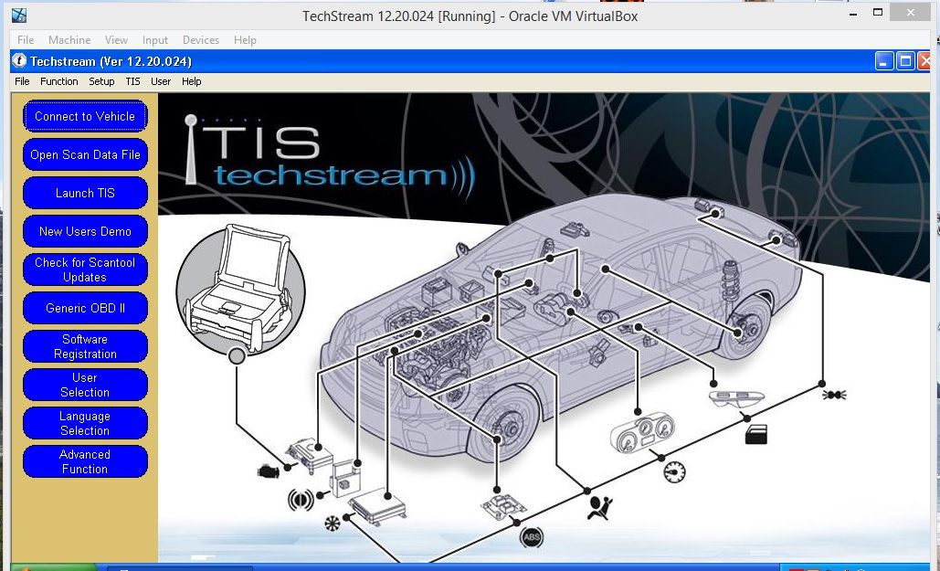The height and width of the screenshot is (571, 940).
Task: Open the VirtualBox File menu
Action: point(26,39)
